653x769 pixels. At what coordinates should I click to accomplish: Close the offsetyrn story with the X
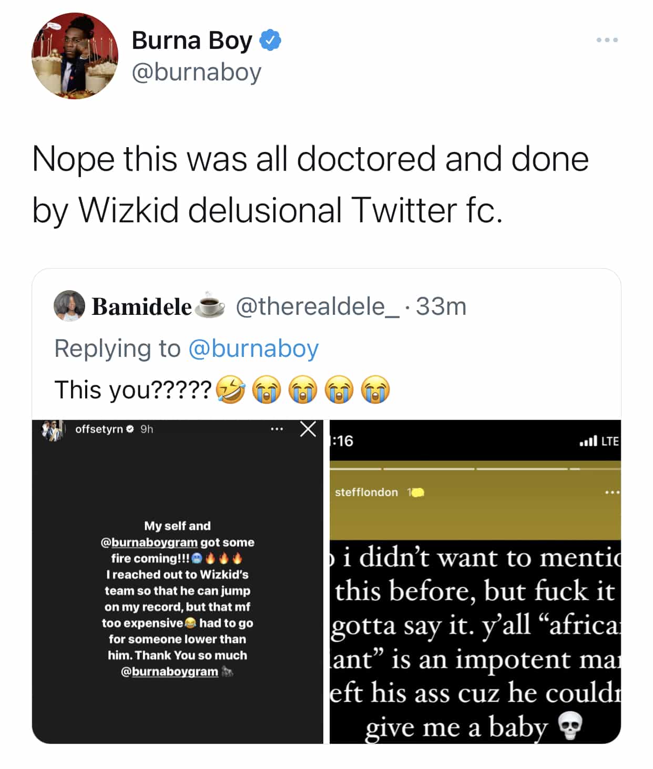(308, 429)
